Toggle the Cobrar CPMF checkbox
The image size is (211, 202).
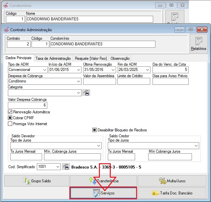(10, 118)
